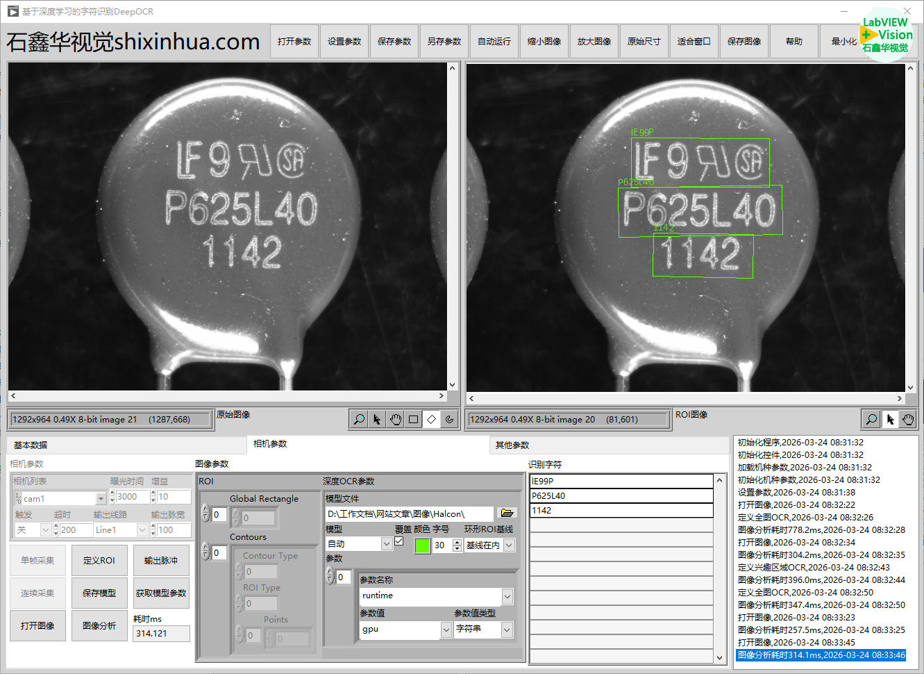Choose the rectangle ROI drawing tool
924x674 pixels.
click(x=413, y=419)
